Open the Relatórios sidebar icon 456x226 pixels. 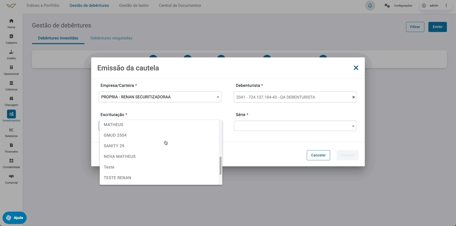(x=11, y=130)
